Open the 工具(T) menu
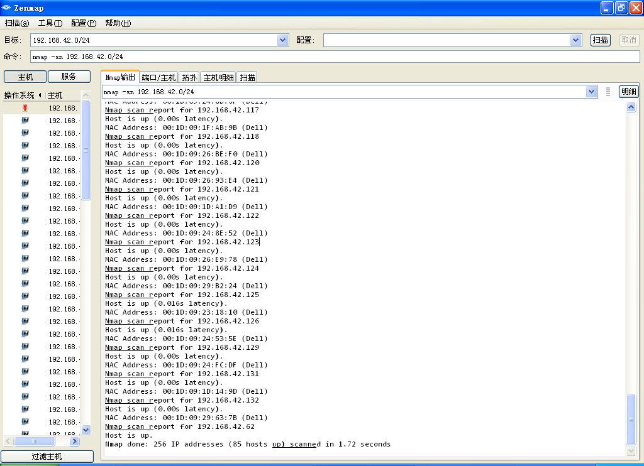This screenshot has height=466, width=644. [50, 23]
